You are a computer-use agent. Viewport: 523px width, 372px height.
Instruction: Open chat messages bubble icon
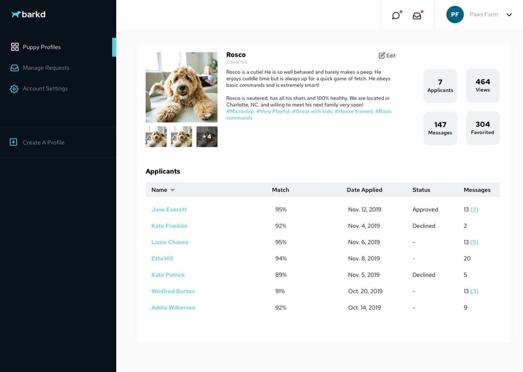(396, 15)
